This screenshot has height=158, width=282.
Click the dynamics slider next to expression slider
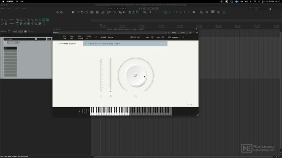pos(111,74)
